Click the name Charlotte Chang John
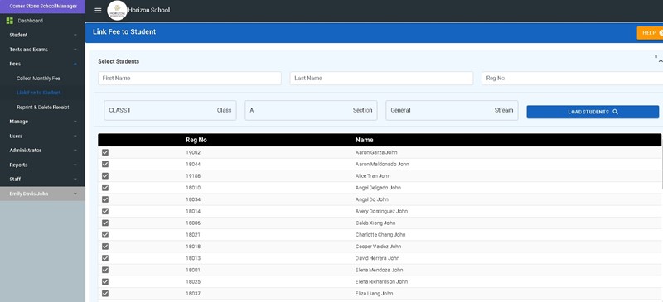 [380, 235]
